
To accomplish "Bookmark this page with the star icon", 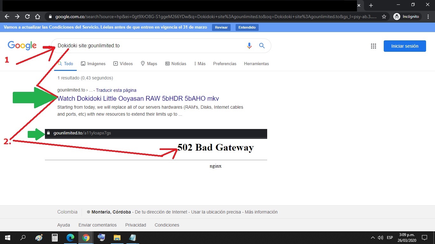I will pos(384,17).
